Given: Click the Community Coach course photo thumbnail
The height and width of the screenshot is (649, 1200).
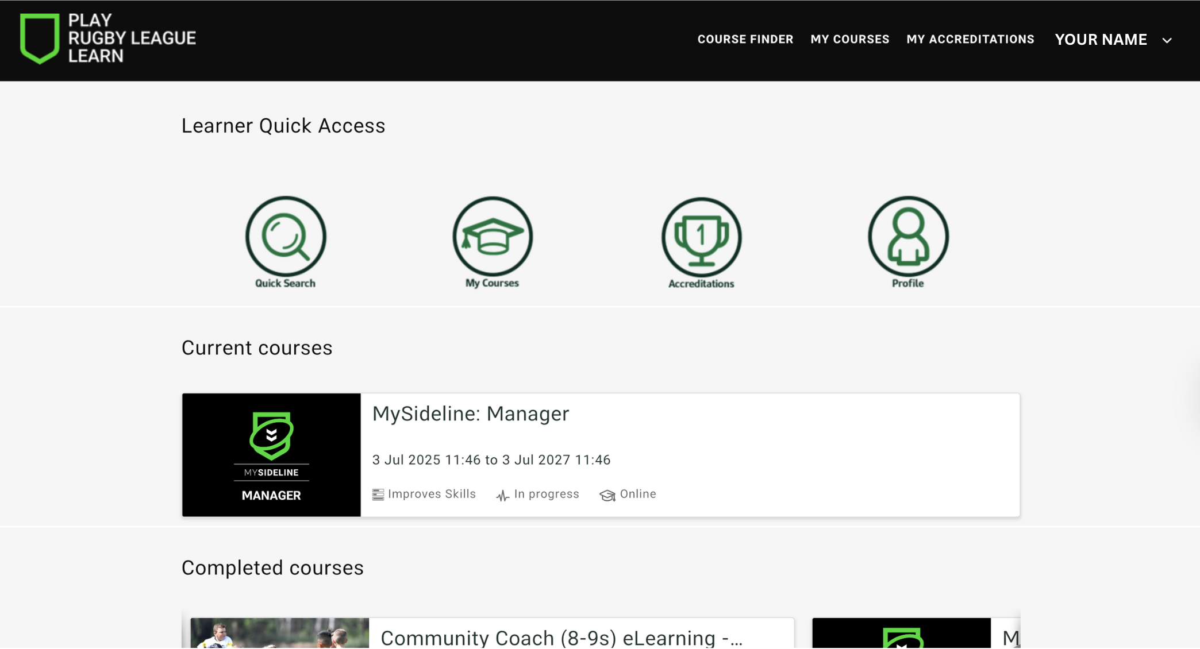Looking at the screenshot, I should (280, 633).
